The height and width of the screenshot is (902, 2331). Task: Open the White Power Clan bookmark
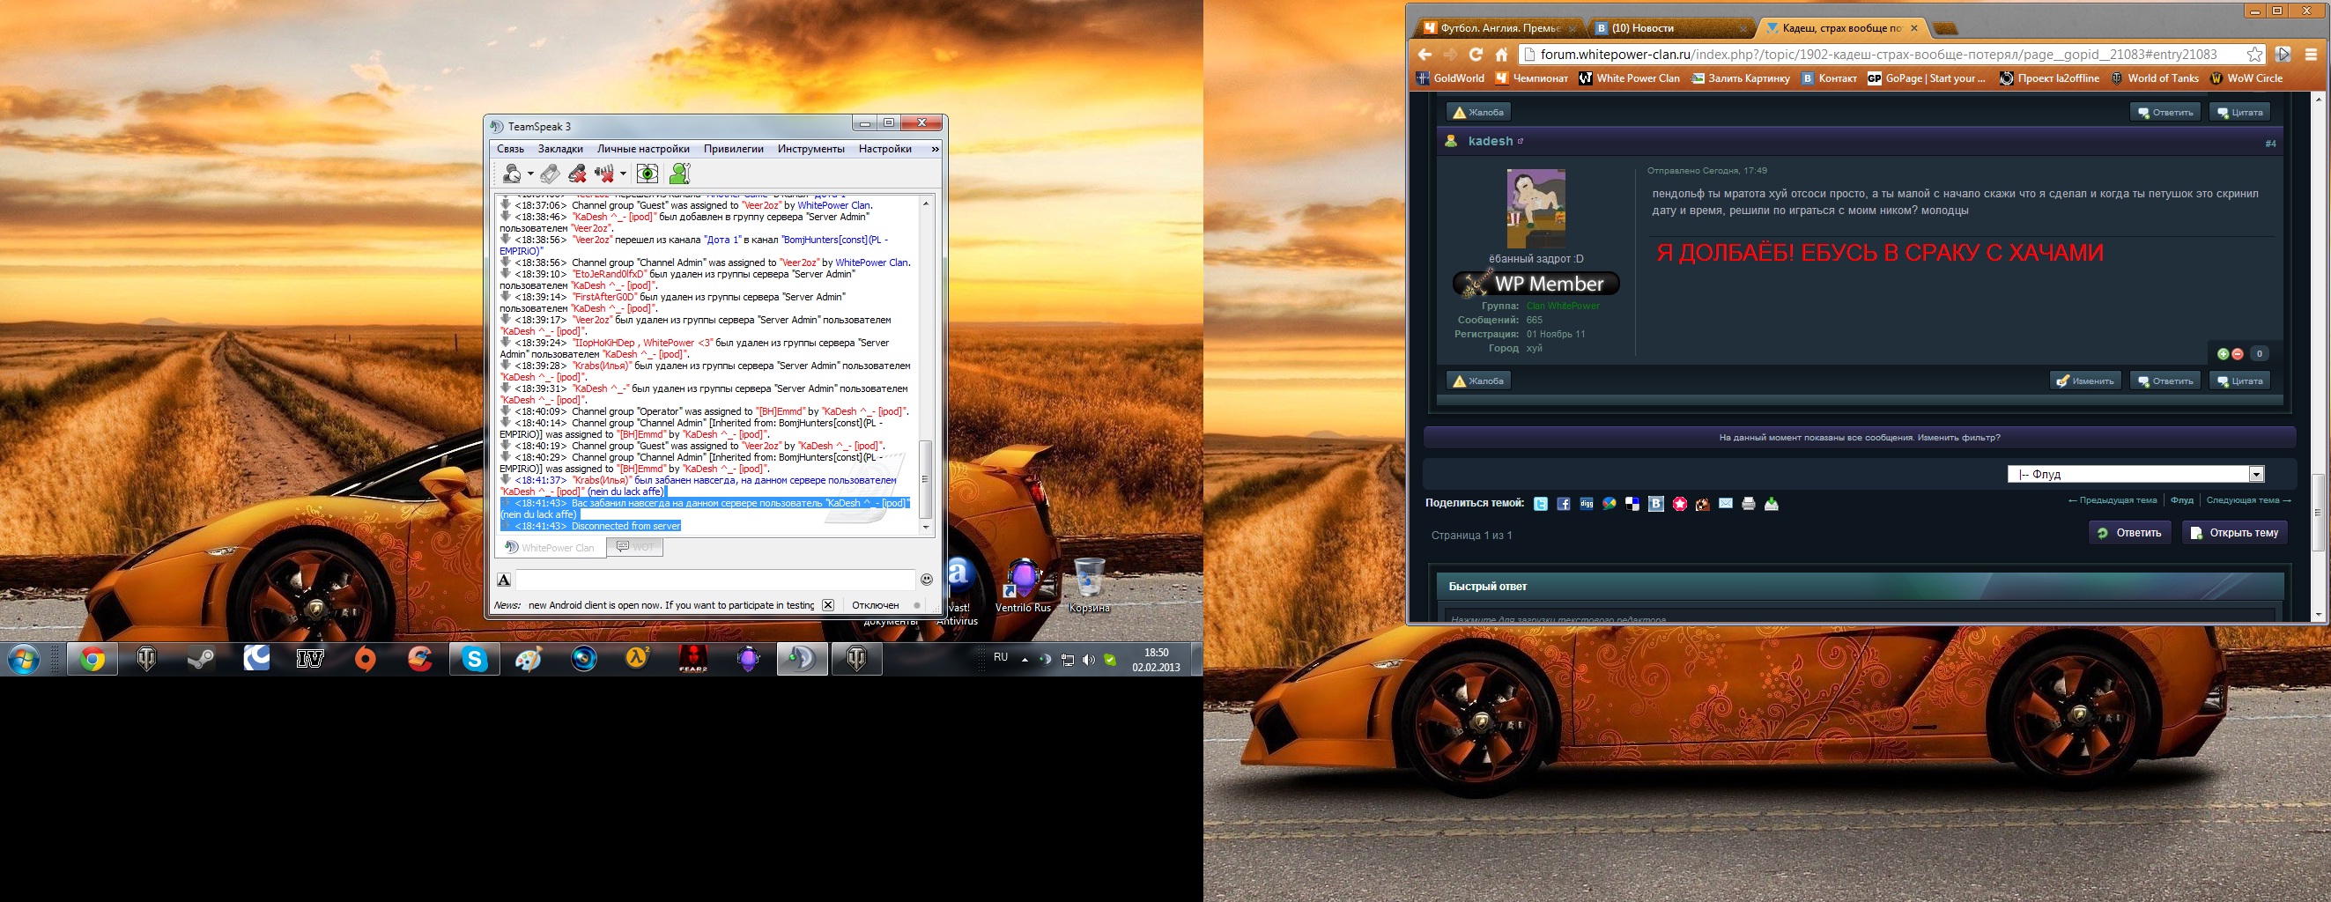(x=1629, y=78)
